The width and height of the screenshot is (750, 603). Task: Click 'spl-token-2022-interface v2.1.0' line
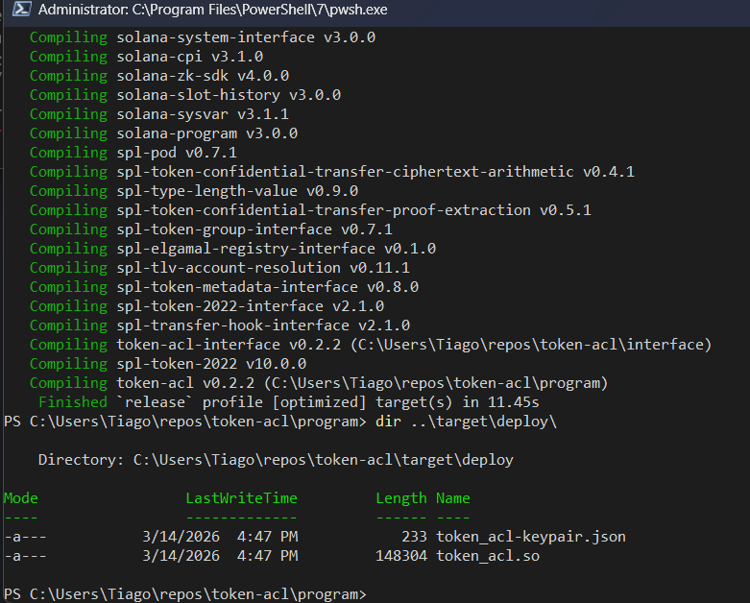(x=207, y=306)
